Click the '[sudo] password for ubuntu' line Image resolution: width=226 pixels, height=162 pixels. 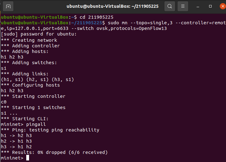(x=39, y=34)
